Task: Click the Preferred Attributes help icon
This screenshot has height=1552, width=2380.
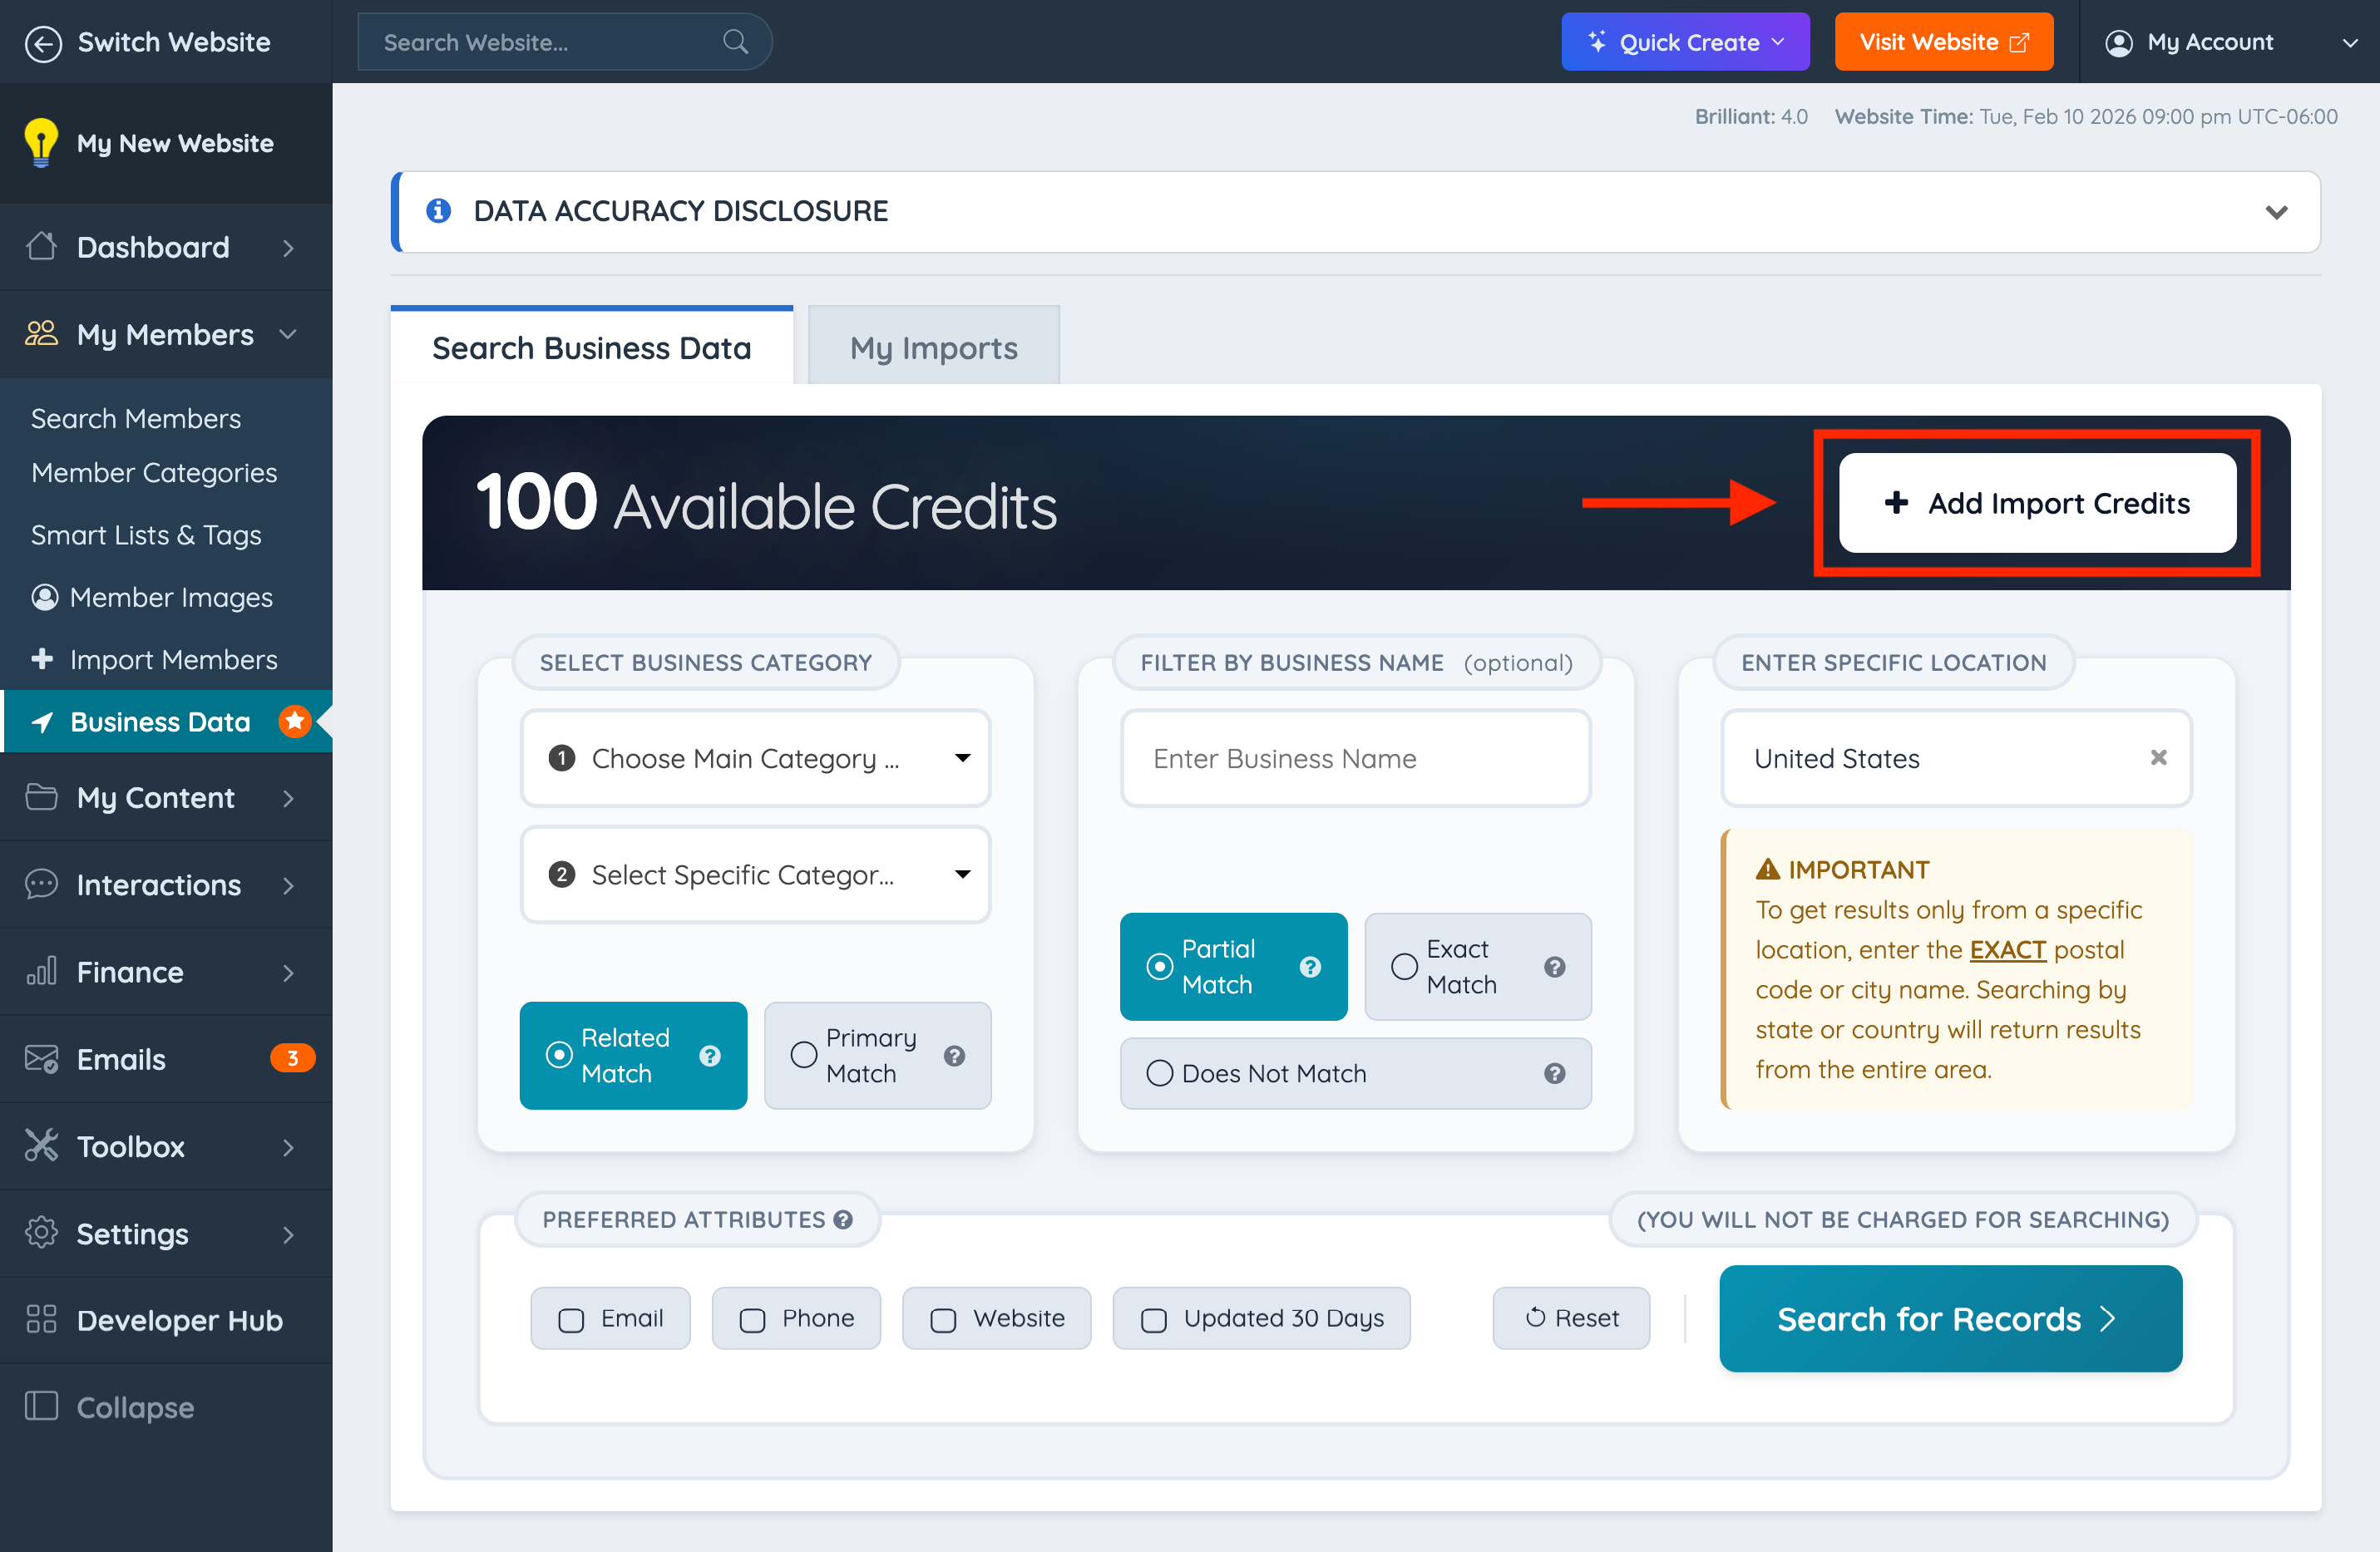Action: coord(843,1219)
